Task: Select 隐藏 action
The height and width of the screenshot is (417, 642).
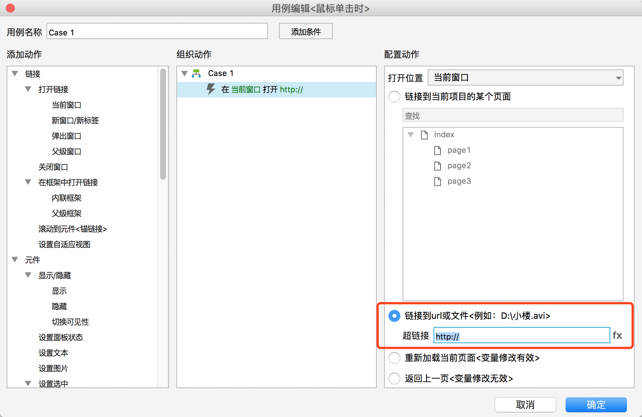Action: click(59, 307)
